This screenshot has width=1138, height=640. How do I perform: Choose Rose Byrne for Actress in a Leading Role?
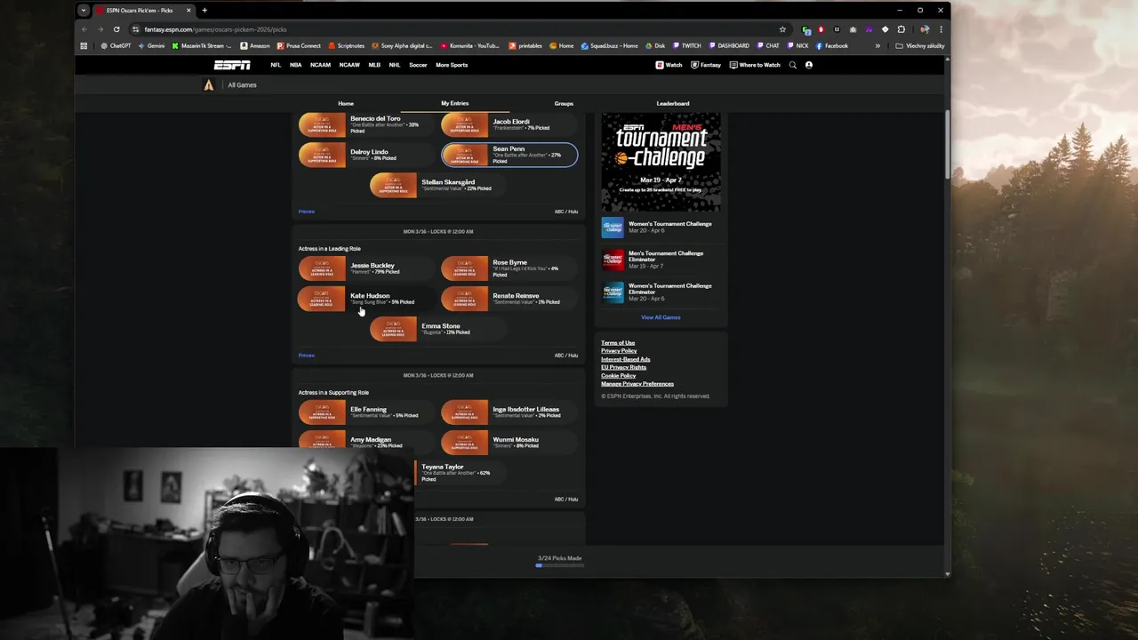[x=509, y=268]
